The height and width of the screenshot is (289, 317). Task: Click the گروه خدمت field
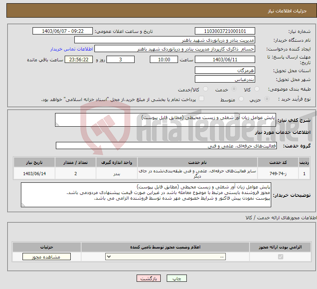point(166,146)
